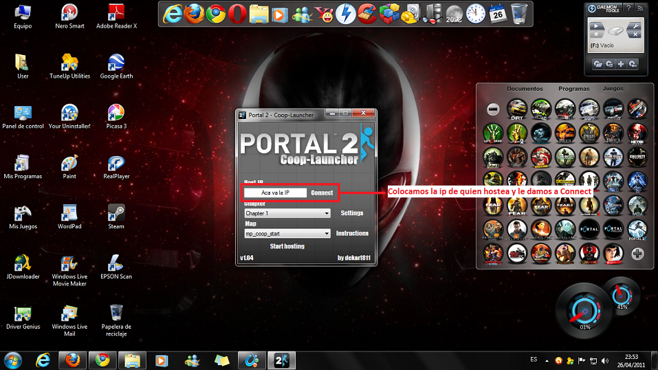The image size is (658, 370).
Task: Show hidden system tray icons
Action: coord(547,360)
